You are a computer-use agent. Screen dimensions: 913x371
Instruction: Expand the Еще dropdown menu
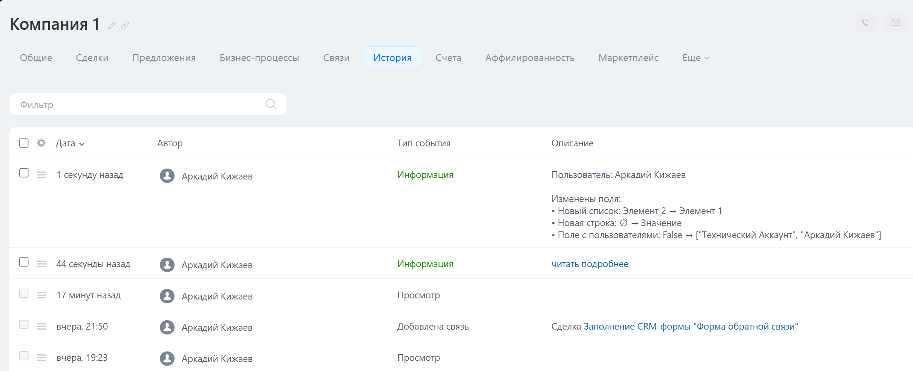tap(696, 58)
